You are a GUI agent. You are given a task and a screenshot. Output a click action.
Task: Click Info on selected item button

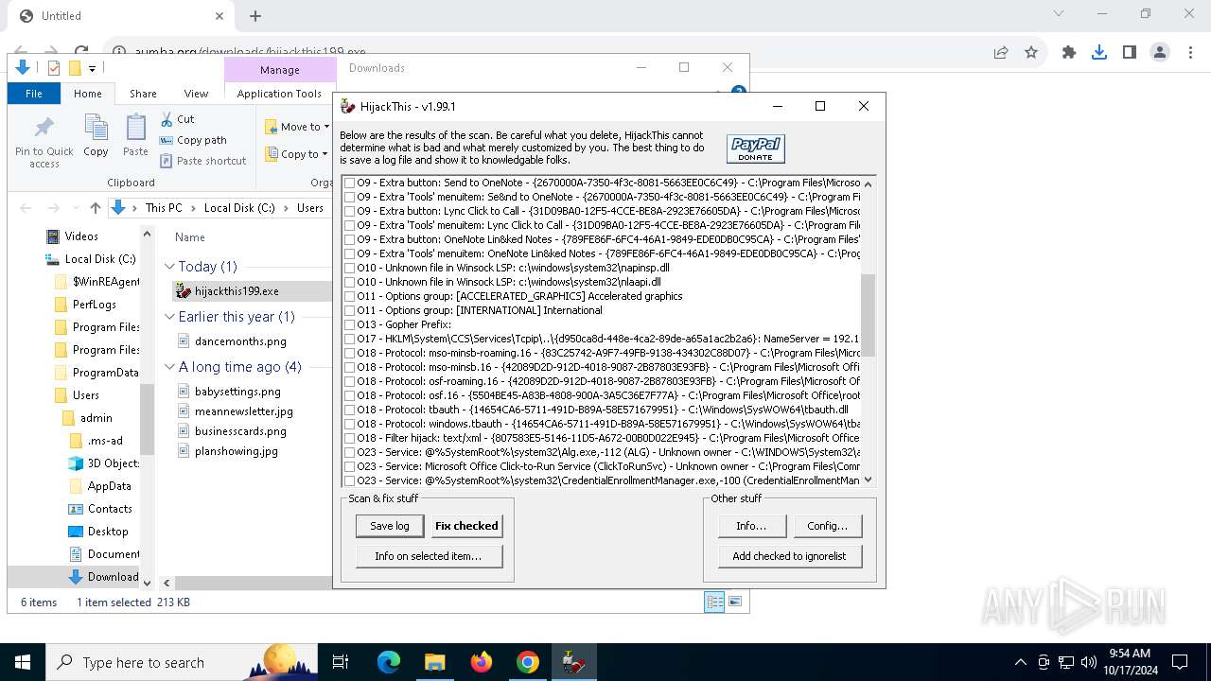pyautogui.click(x=429, y=556)
